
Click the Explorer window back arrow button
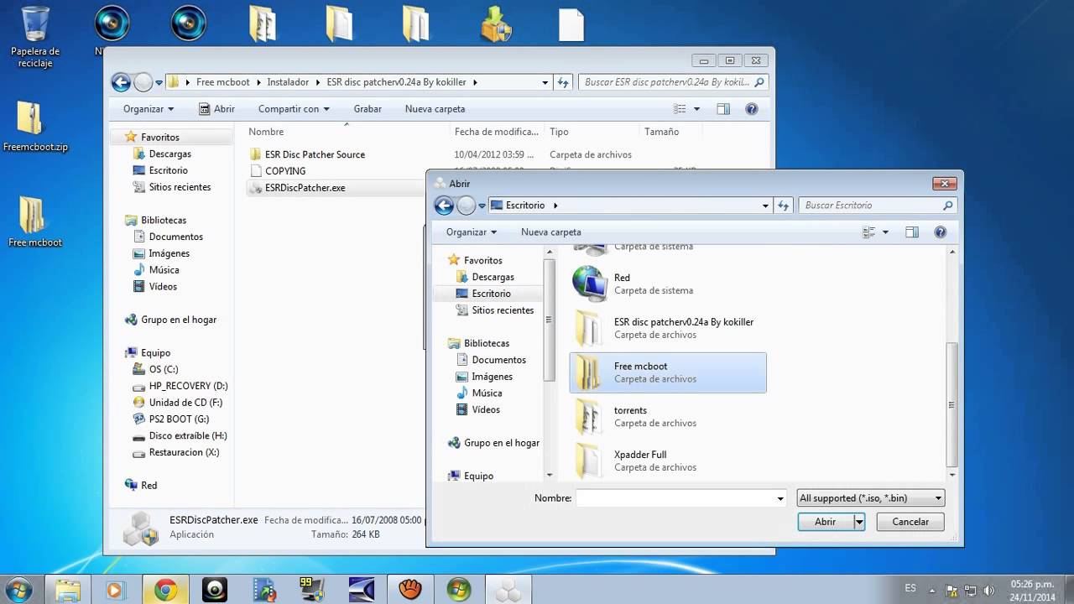coord(121,82)
